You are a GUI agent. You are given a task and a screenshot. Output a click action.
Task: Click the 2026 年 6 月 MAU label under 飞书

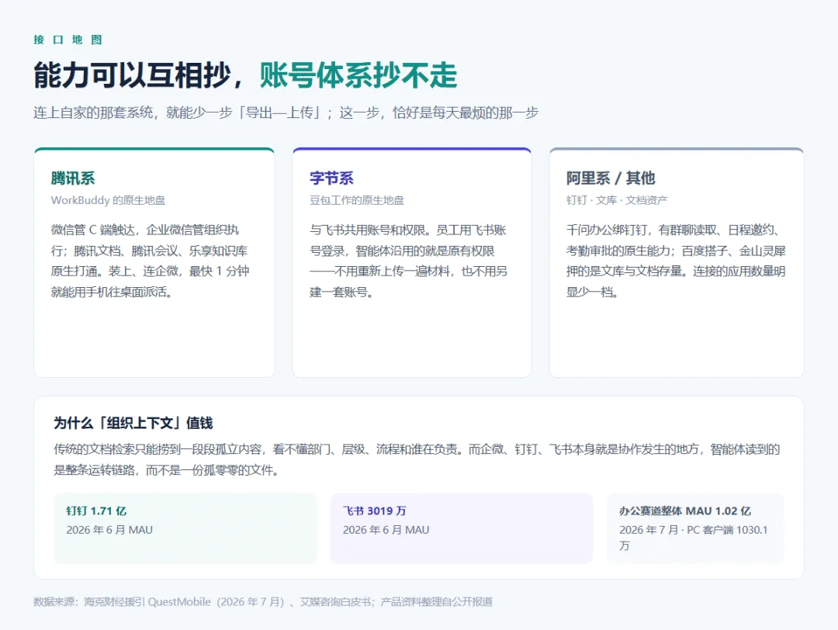pos(386,530)
